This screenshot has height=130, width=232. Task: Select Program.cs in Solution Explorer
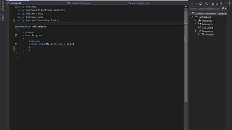click(x=207, y=31)
